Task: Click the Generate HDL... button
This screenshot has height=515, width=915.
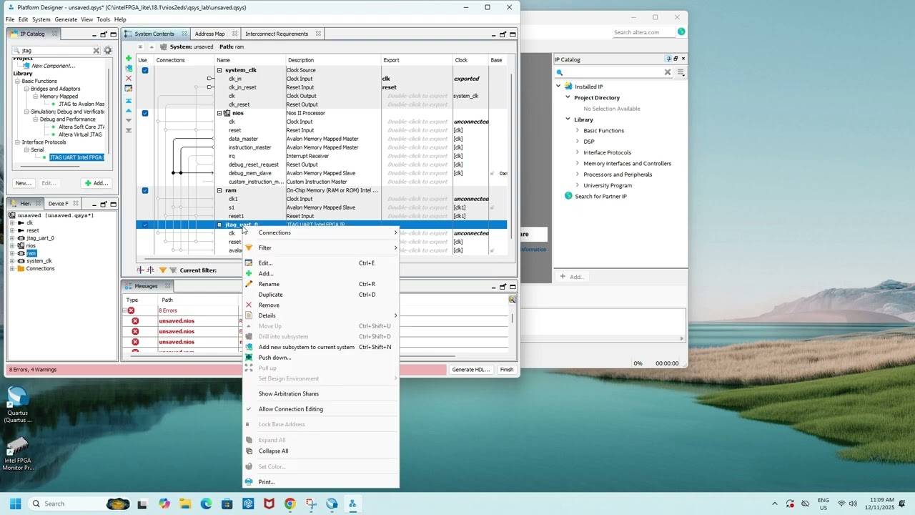Action: pos(470,370)
